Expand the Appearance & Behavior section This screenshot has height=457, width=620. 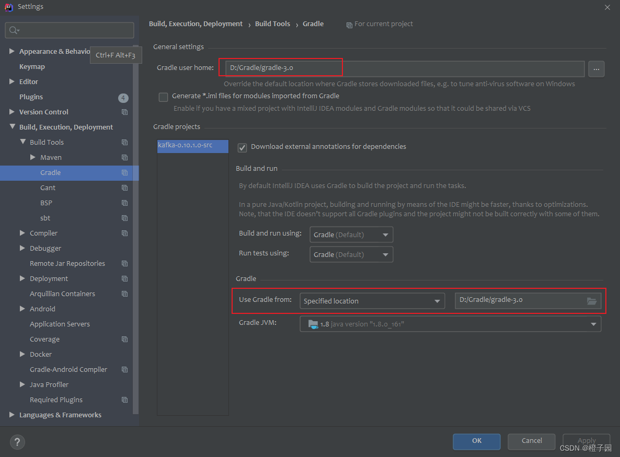click(x=12, y=51)
